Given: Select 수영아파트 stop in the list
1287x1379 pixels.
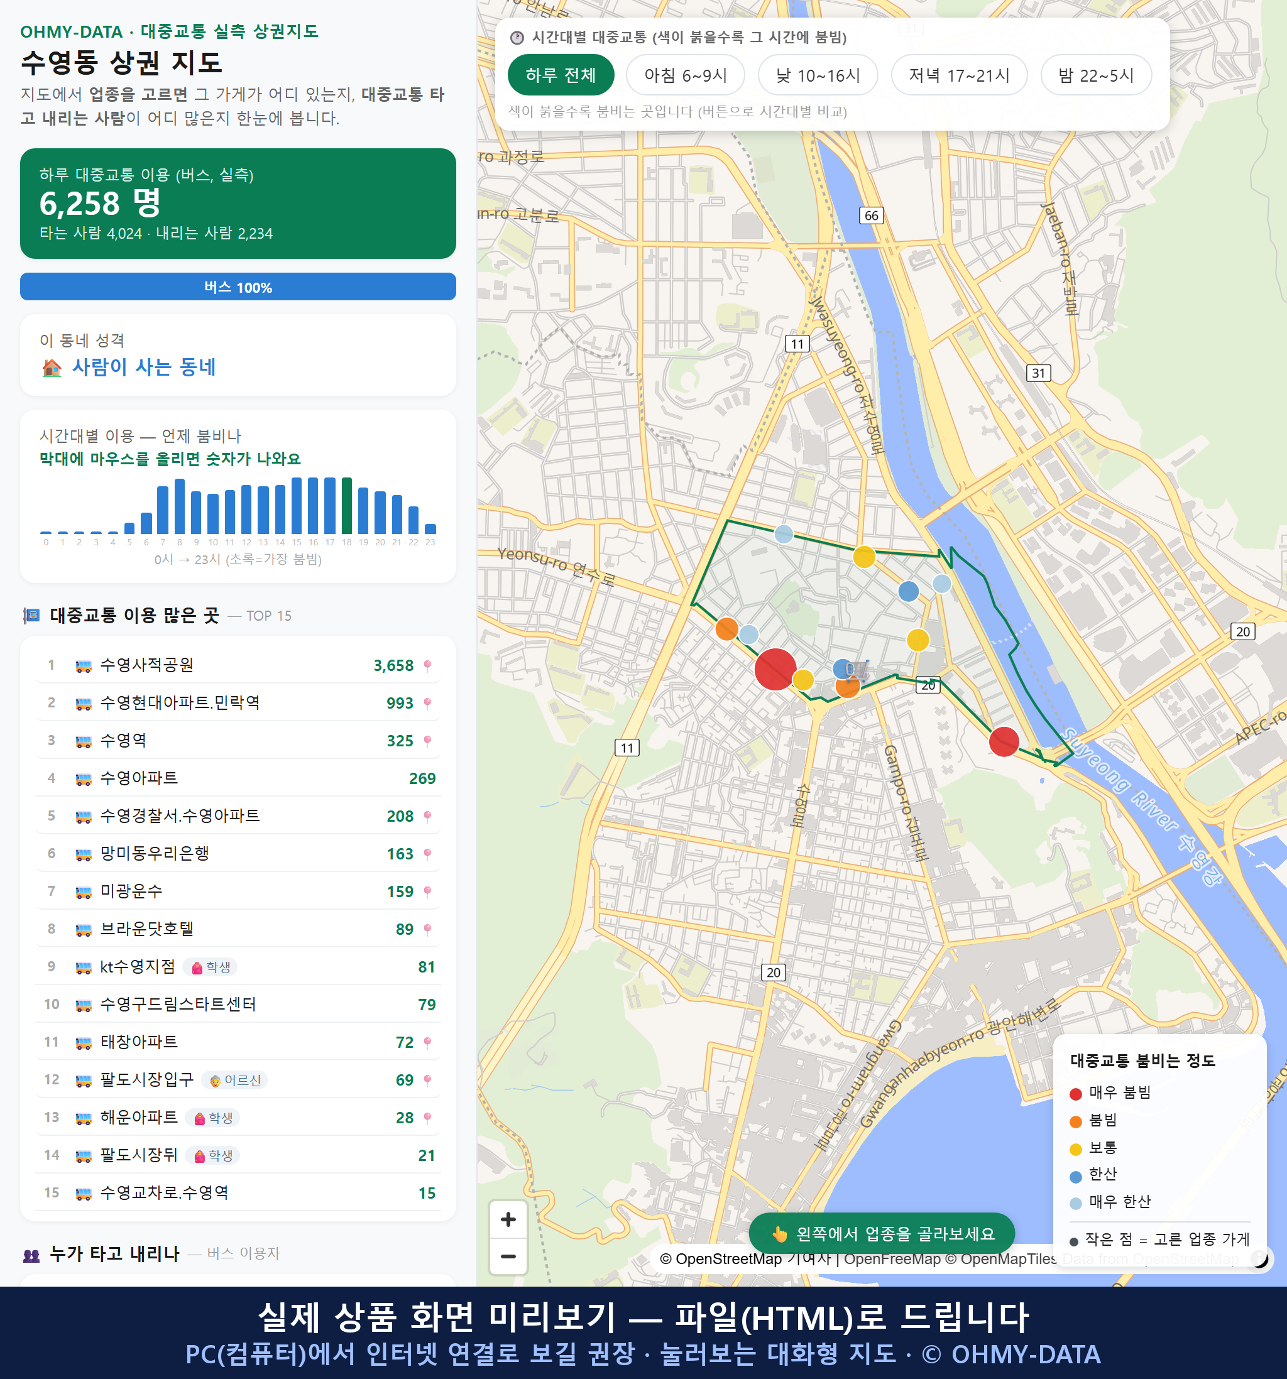Looking at the screenshot, I should [x=238, y=778].
